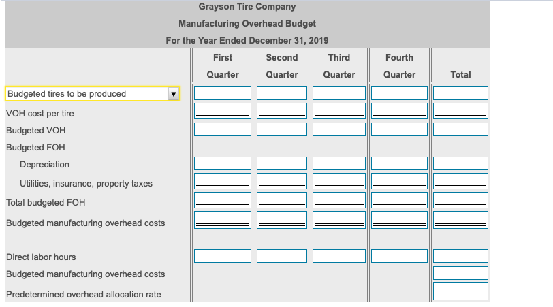The width and height of the screenshot is (553, 307).
Task: Click the 'Grayson Tire Company' title
Action: point(247,7)
